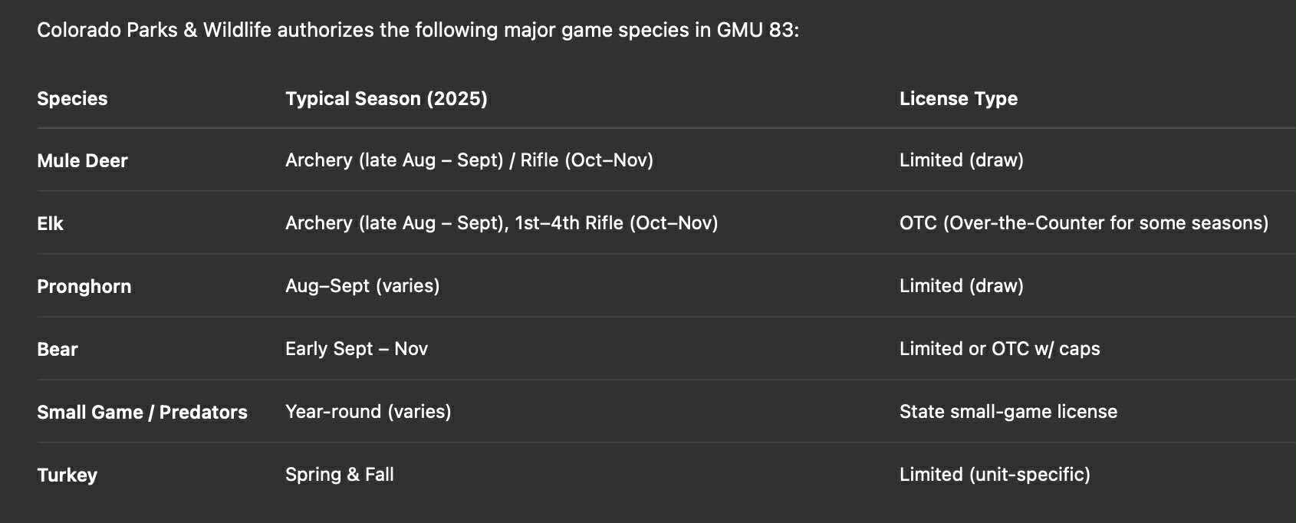Viewport: 1296px width, 523px height.
Task: Select the Small Game / Predators label
Action: click(x=142, y=413)
